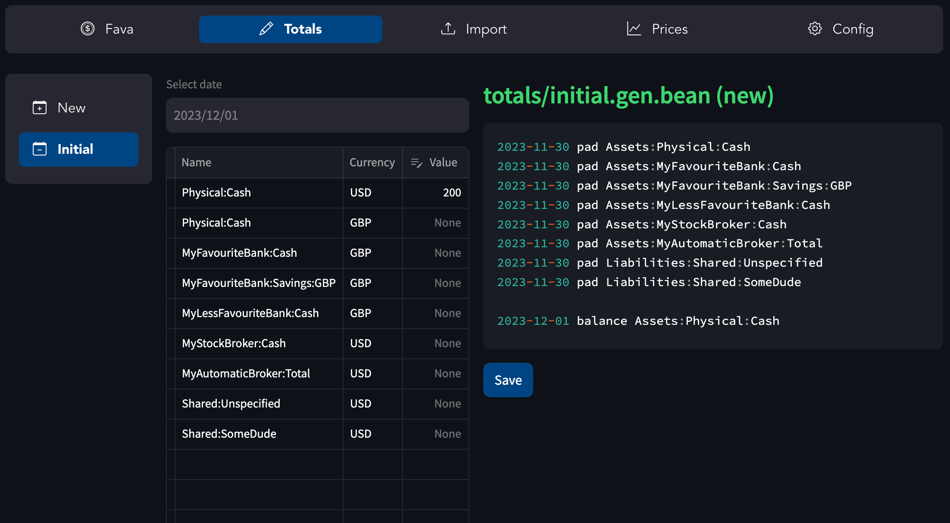Save the initial.gen.bean file
The width and height of the screenshot is (950, 523).
point(508,380)
